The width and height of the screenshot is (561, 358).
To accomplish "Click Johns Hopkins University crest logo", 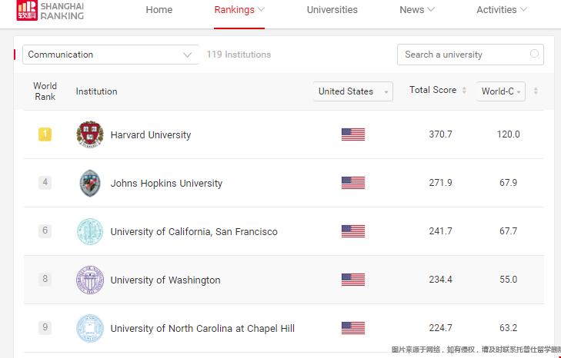I will (90, 183).
